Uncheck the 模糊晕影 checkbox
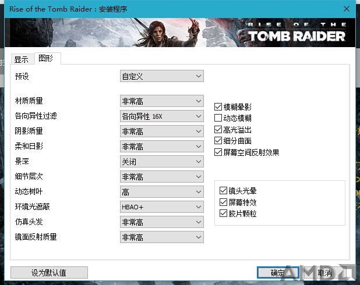Screen dimensions: 360x285 [x=218, y=107]
